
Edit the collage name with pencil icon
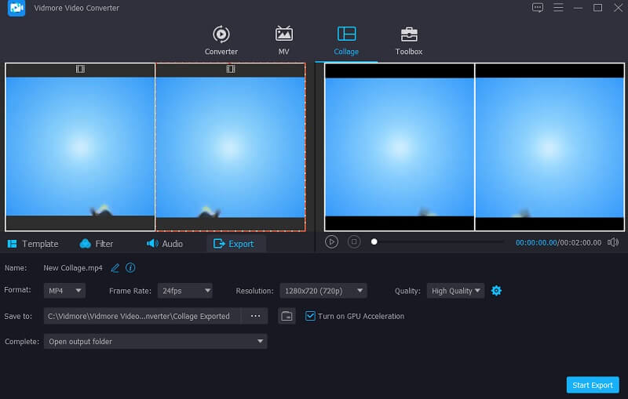115,268
